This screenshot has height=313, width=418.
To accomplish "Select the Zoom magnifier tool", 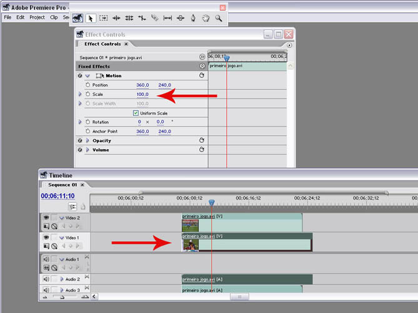I will (219, 19).
